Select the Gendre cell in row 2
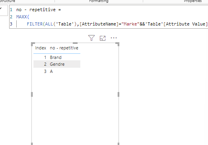The image size is (208, 145). 57,64
